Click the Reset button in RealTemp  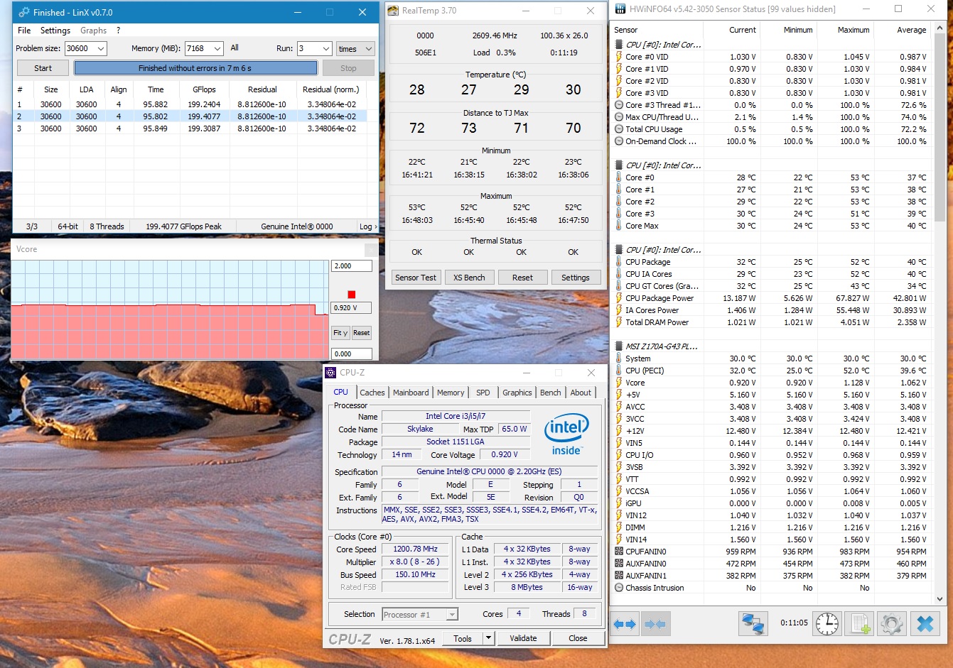coord(522,278)
